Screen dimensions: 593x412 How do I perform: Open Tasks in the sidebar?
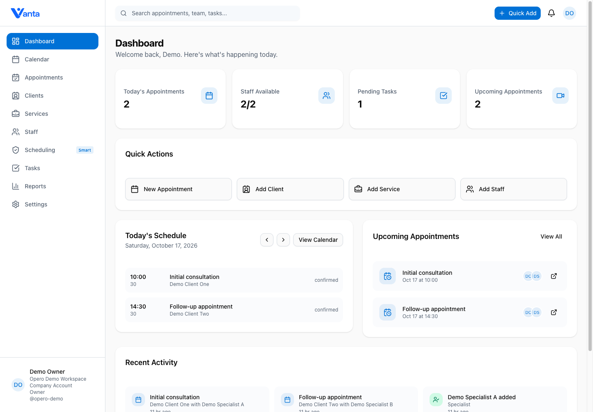pyautogui.click(x=52, y=168)
